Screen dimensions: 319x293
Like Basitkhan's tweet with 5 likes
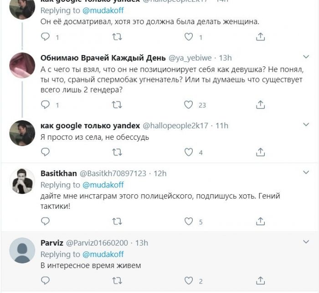click(189, 222)
